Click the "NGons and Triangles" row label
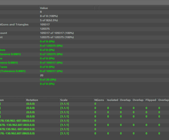This screenshot has height=140, width=169. click(x=14, y=25)
